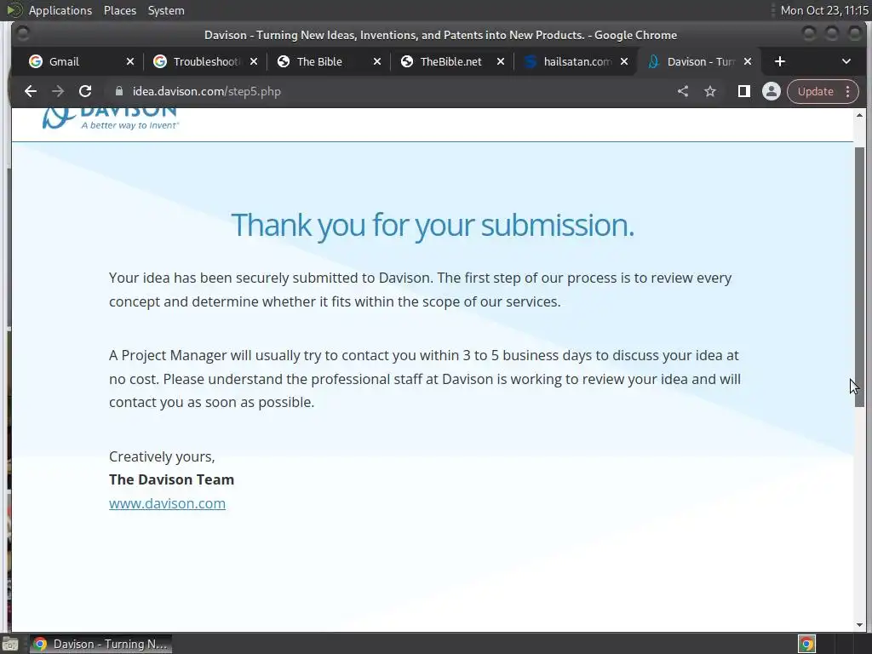Click the Creatively yours text
The width and height of the screenshot is (872, 654).
pos(162,456)
